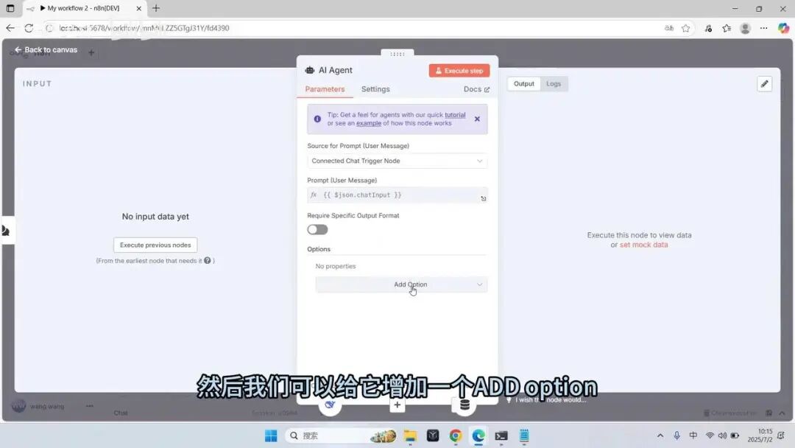Grab the node panel drag handle

397,53
